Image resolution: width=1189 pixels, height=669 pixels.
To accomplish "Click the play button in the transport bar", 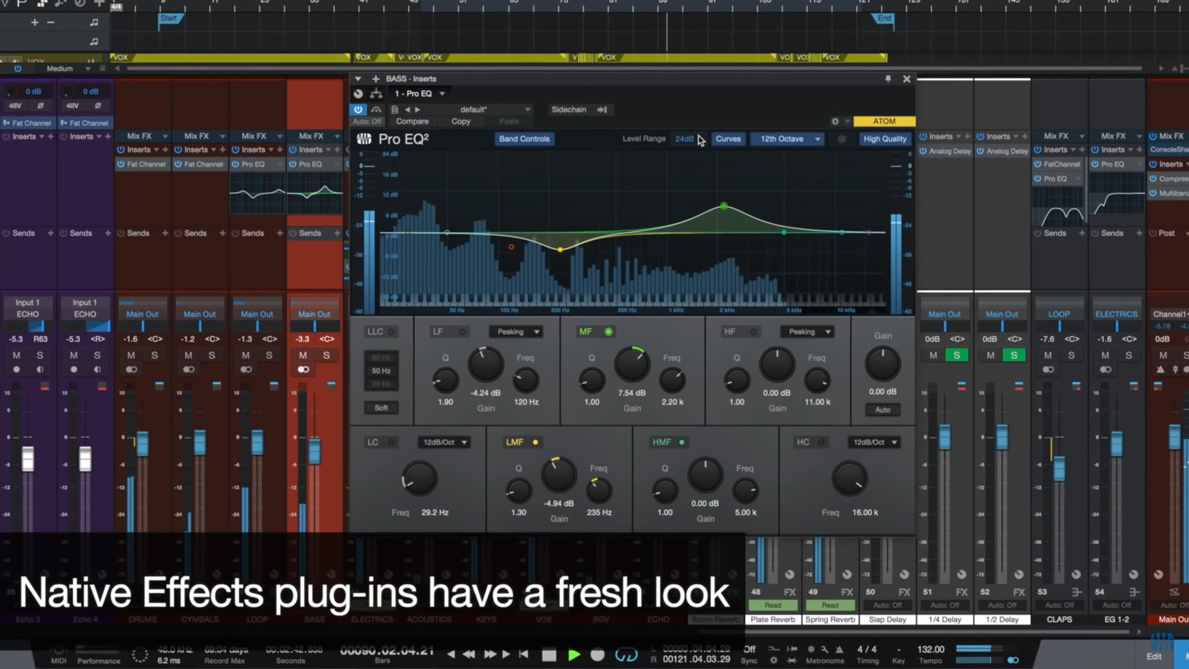I will pos(574,655).
